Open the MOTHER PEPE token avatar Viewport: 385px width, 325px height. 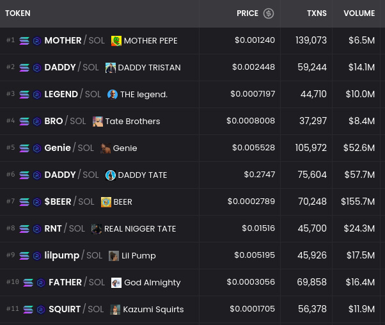[116, 41]
